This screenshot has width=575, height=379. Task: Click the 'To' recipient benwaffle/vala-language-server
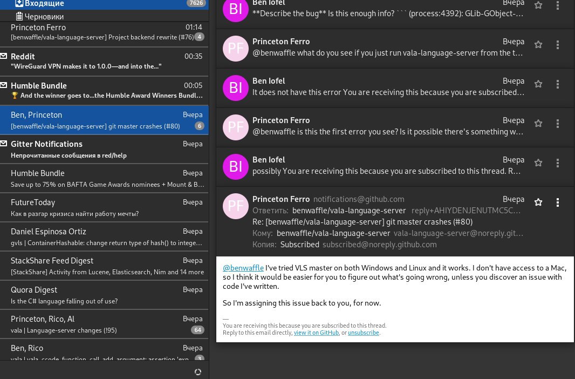tap(333, 233)
